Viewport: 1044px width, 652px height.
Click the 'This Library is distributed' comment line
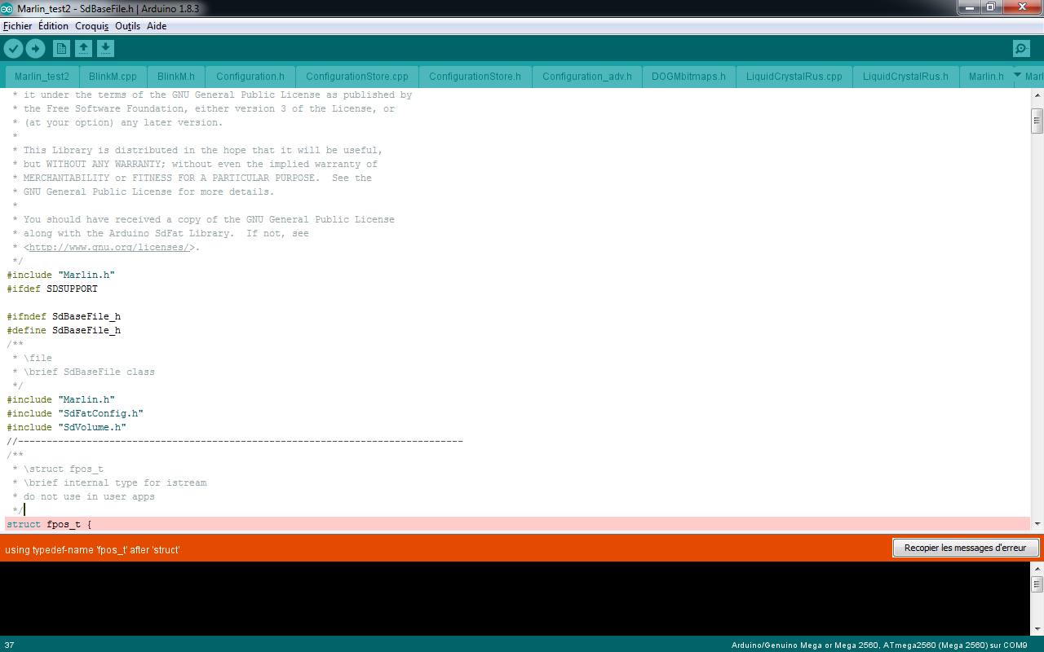[x=197, y=150]
